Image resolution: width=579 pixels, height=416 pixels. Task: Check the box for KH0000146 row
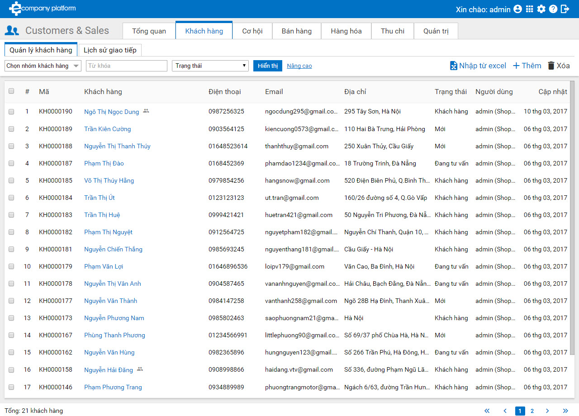(11, 387)
